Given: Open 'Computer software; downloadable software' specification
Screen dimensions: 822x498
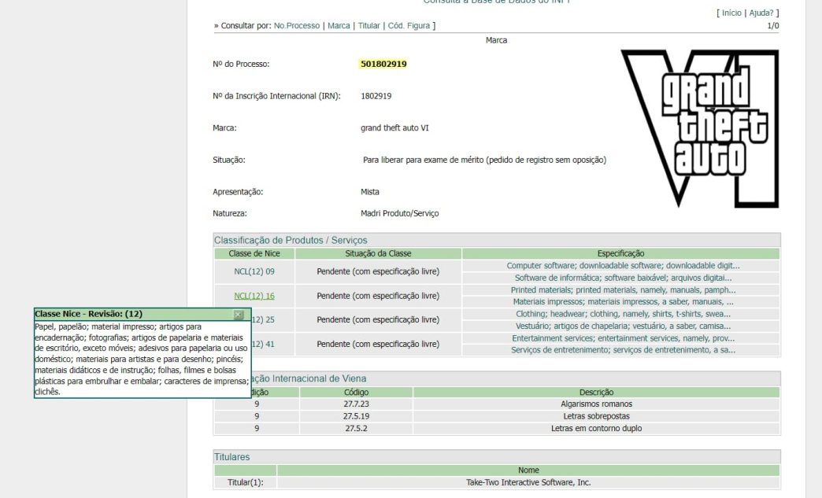Looking at the screenshot, I should (x=623, y=266).
